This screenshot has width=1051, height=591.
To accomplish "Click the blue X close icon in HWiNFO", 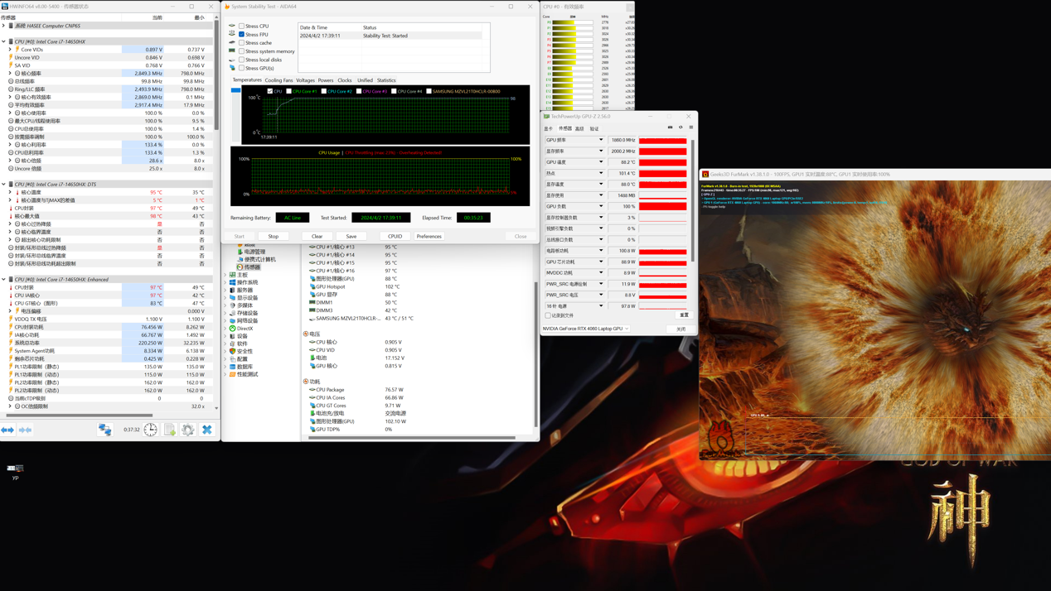I will (x=207, y=430).
